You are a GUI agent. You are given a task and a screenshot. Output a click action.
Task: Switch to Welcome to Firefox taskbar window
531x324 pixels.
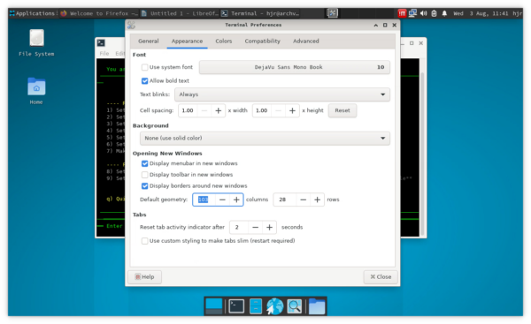coord(99,13)
